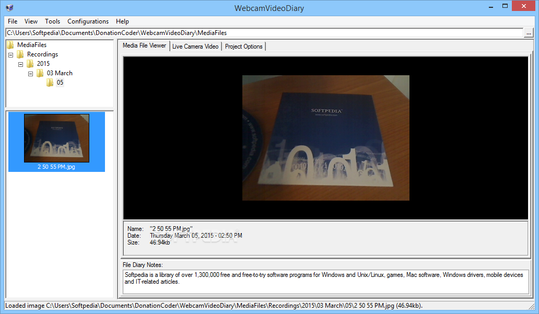
Task: Click the large preview image in viewer
Action: click(326, 138)
